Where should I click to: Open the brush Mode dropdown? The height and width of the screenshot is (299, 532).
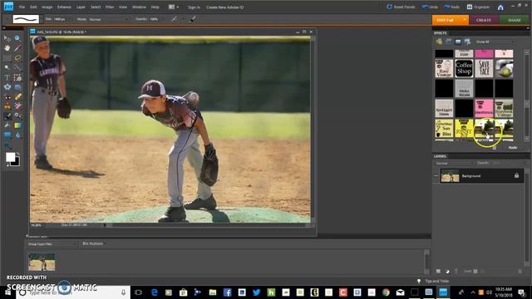tap(108, 19)
